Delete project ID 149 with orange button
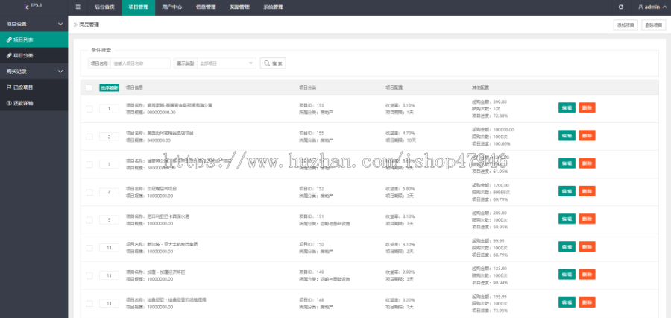Viewport: 671px width, 318px height. tap(587, 274)
